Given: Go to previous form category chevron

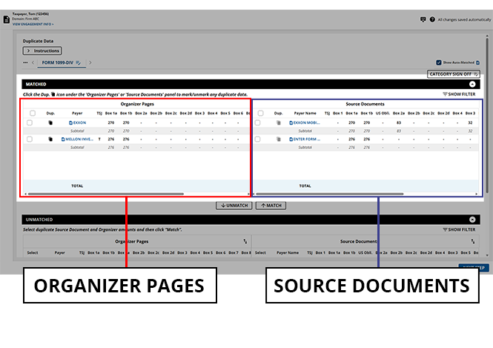Looking at the screenshot, I should pyautogui.click(x=33, y=62).
